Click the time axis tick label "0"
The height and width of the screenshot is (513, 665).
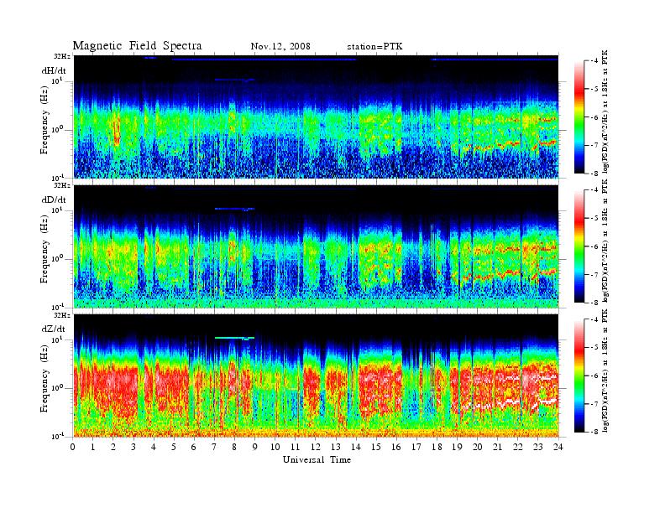point(73,447)
